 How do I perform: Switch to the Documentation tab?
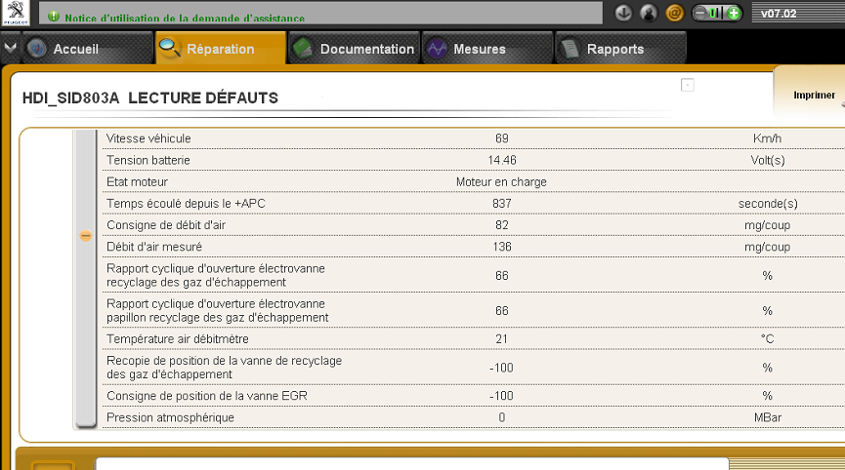pos(354,49)
